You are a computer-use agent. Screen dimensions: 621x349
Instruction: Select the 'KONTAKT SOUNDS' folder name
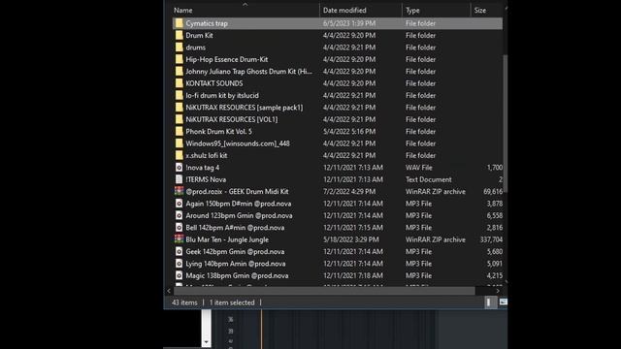214,83
